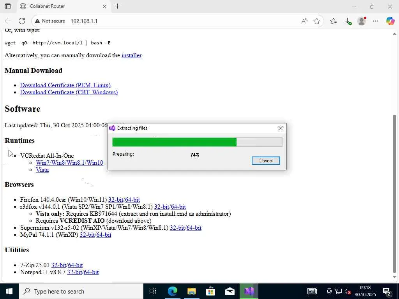399x299 pixels.
Task: Click the tab actions menu icon
Action: coord(8,6)
